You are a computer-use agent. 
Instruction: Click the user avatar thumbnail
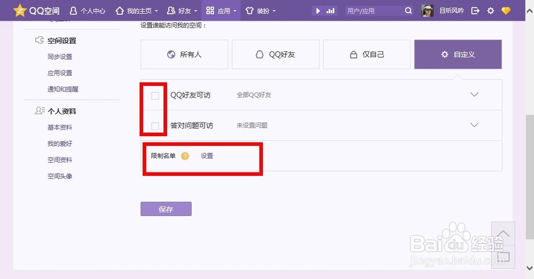click(x=427, y=11)
